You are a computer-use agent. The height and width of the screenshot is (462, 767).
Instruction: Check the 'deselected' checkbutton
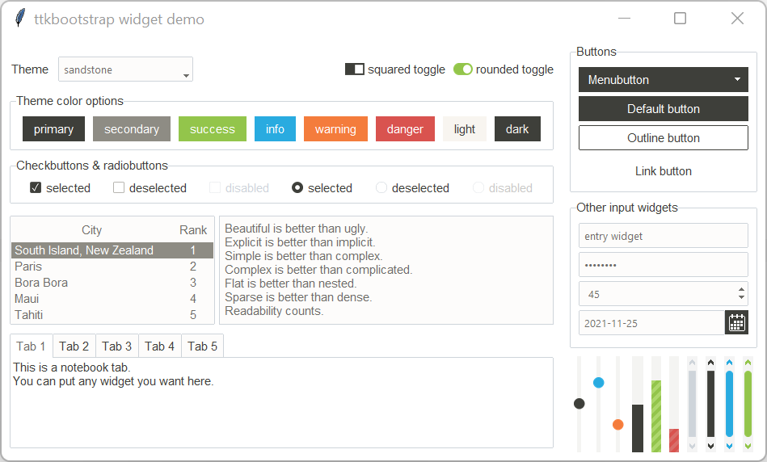(119, 187)
